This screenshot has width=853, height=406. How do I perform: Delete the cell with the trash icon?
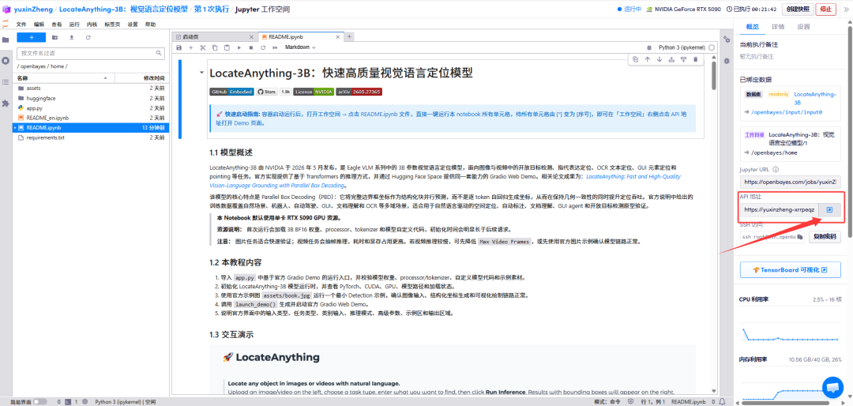[695, 59]
